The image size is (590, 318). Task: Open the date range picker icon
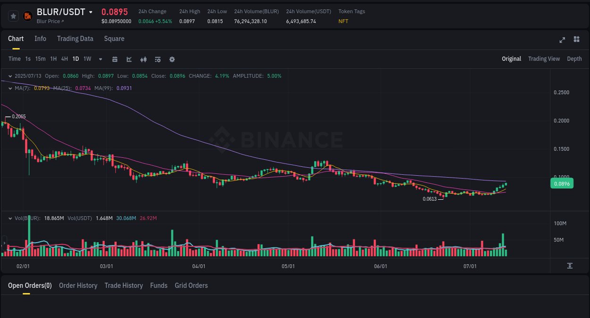point(115,58)
